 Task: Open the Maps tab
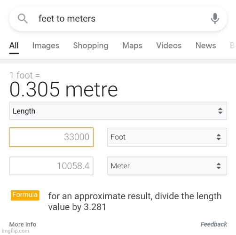click(x=132, y=46)
